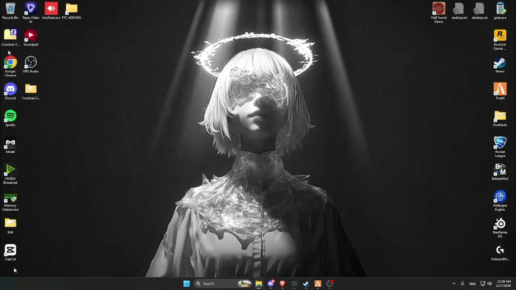
Task: Select the desktop.ini file beside geek.exe
Action: click(x=480, y=11)
